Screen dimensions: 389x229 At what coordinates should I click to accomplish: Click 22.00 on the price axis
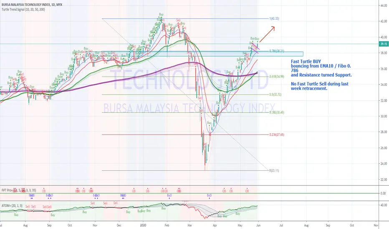[x=384, y=179]
